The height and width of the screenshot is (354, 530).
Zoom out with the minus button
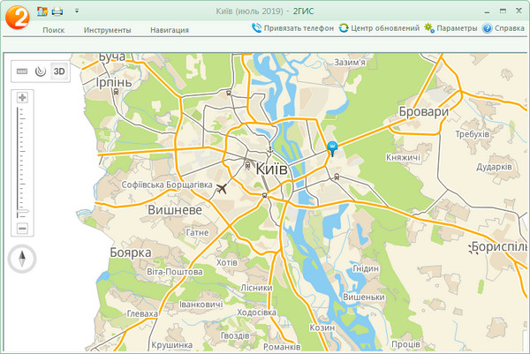point(22,229)
